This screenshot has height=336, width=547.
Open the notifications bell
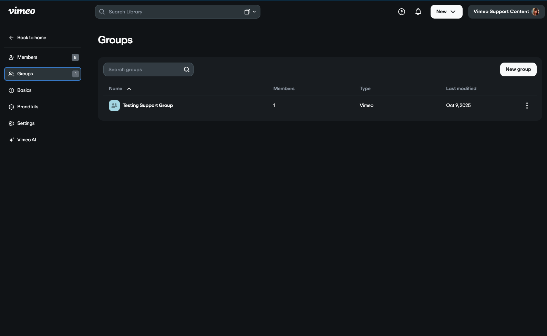pyautogui.click(x=418, y=12)
